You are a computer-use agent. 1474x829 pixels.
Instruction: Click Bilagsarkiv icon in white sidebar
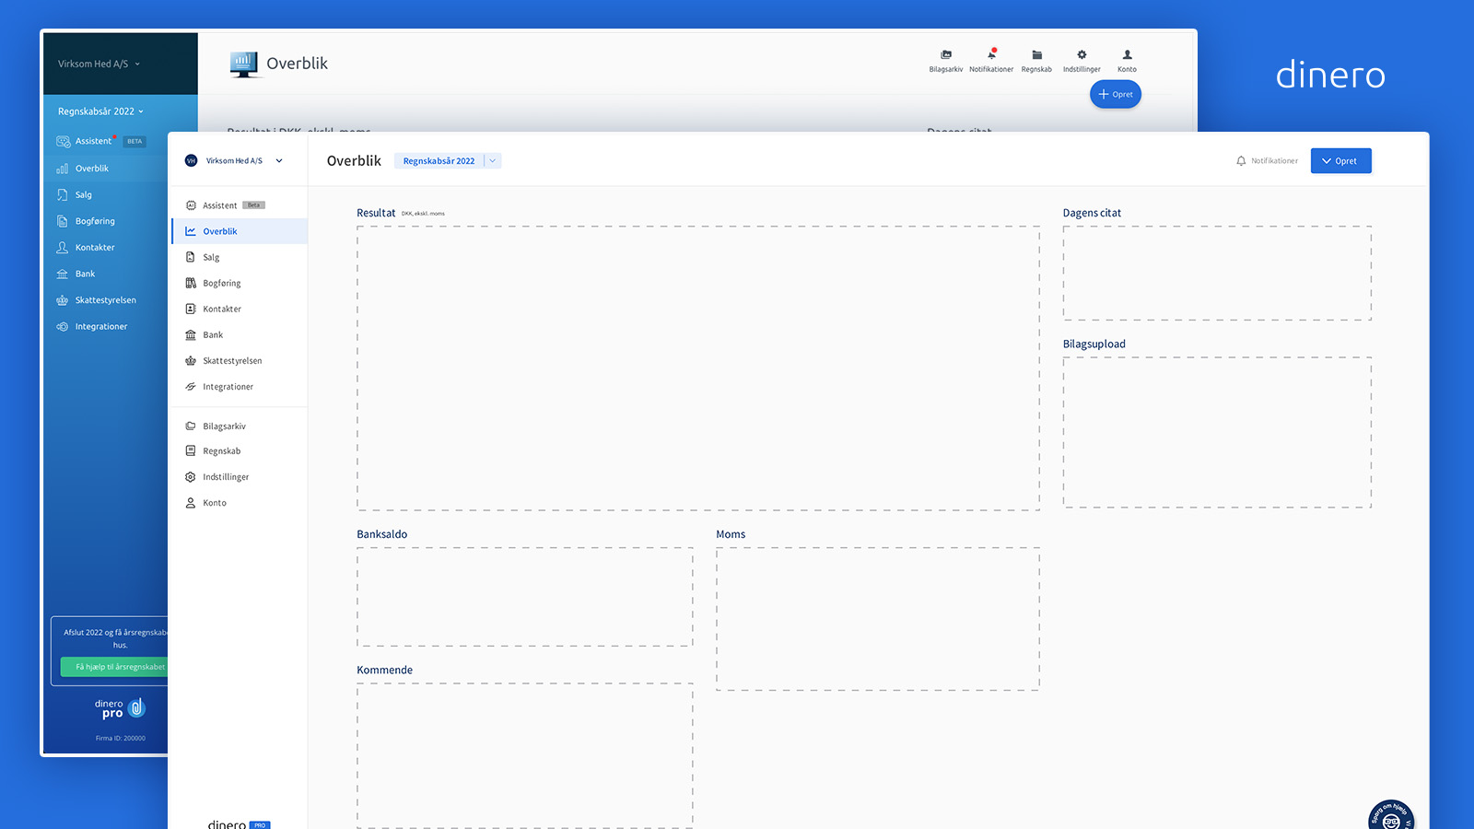(x=191, y=426)
